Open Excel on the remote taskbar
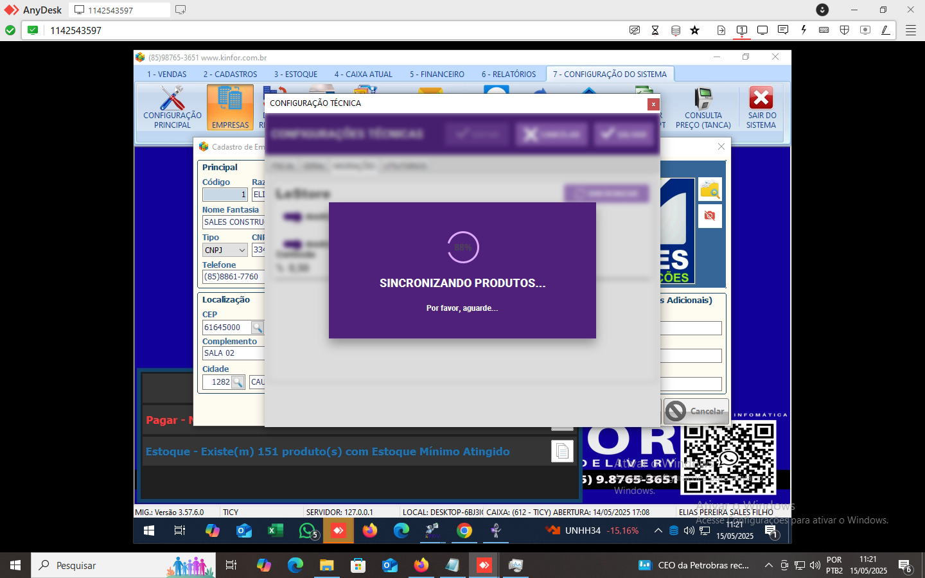Screen dimensions: 925x578 (275, 530)
